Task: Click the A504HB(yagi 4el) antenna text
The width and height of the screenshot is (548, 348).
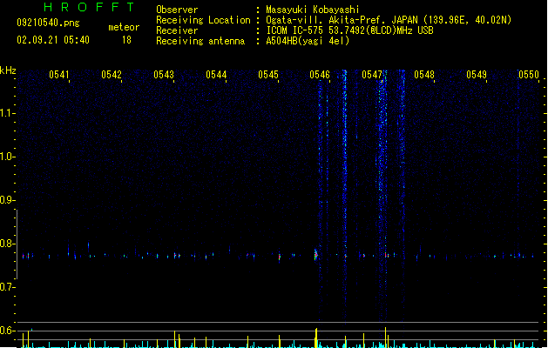Action: coord(308,41)
